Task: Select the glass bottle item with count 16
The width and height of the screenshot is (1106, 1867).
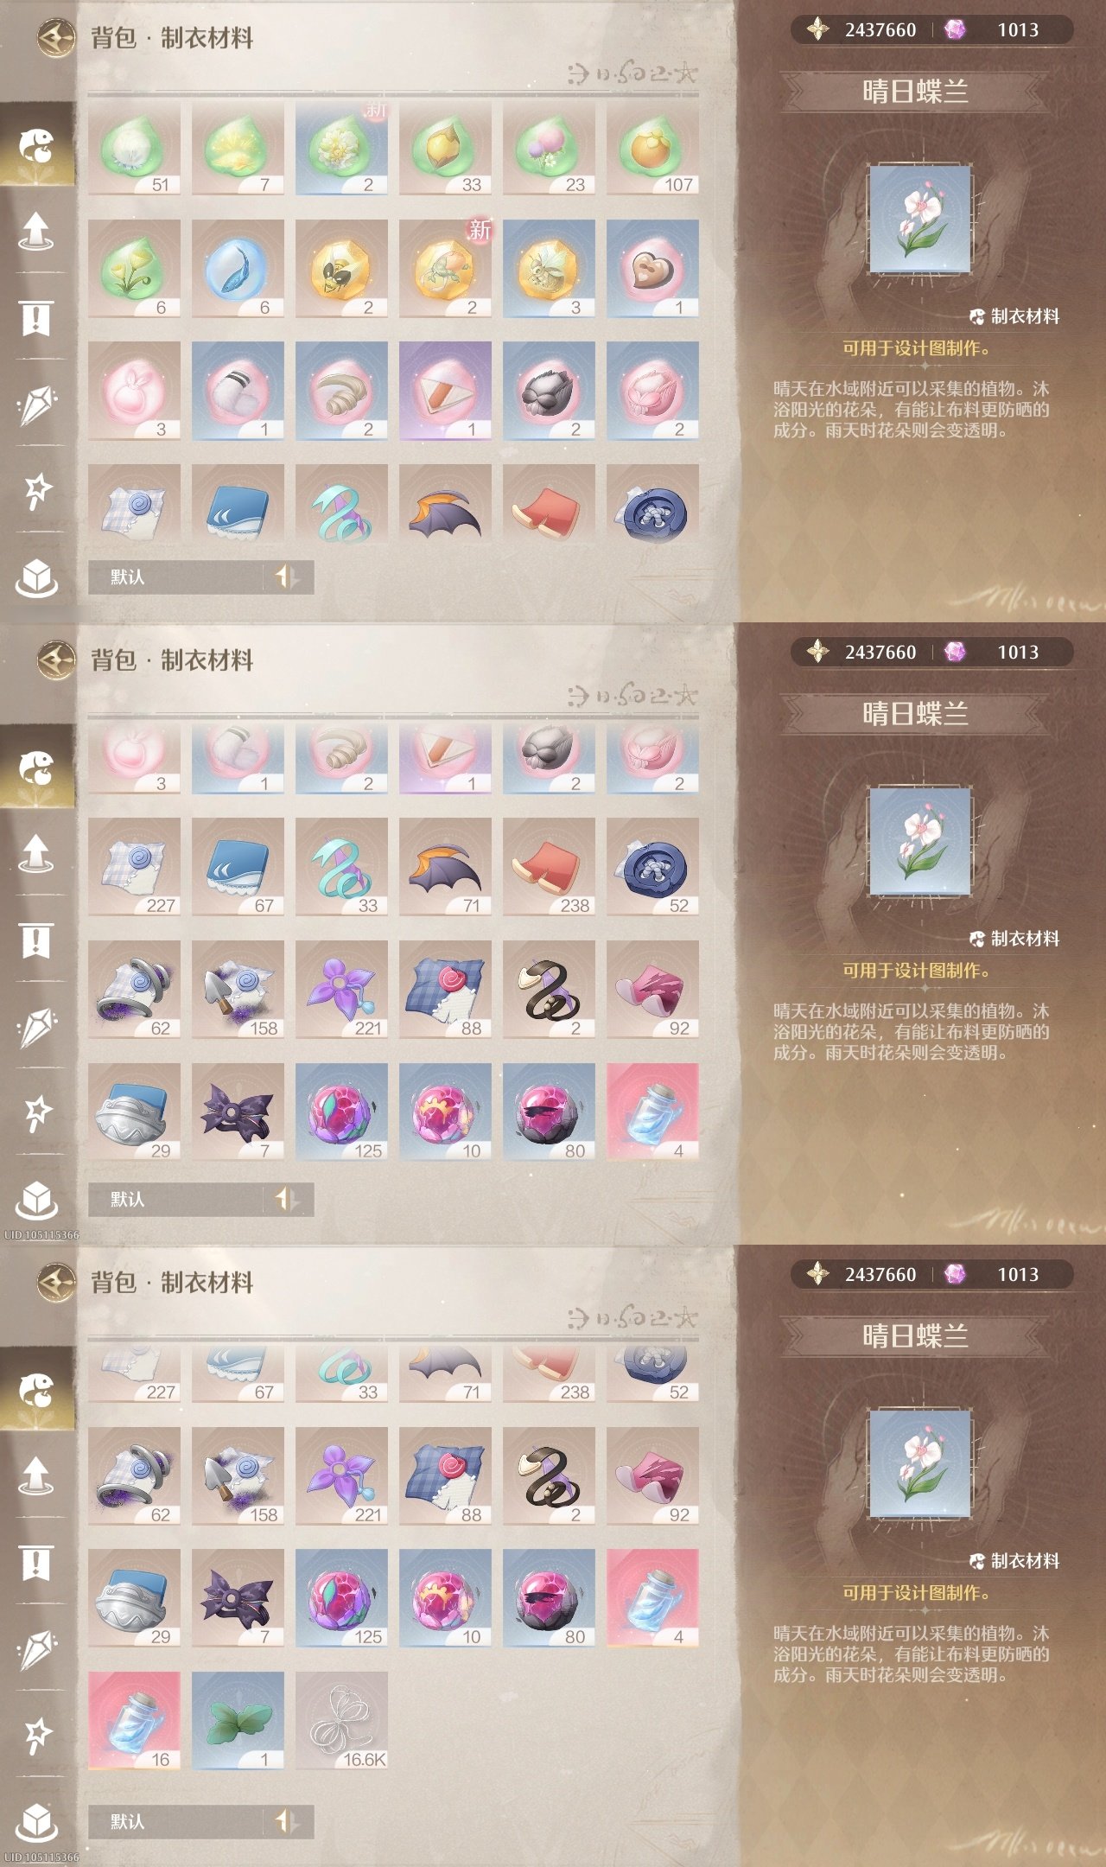Action: click(134, 1720)
